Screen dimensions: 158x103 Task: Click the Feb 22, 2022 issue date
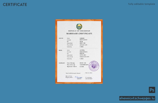click(x=88, y=73)
